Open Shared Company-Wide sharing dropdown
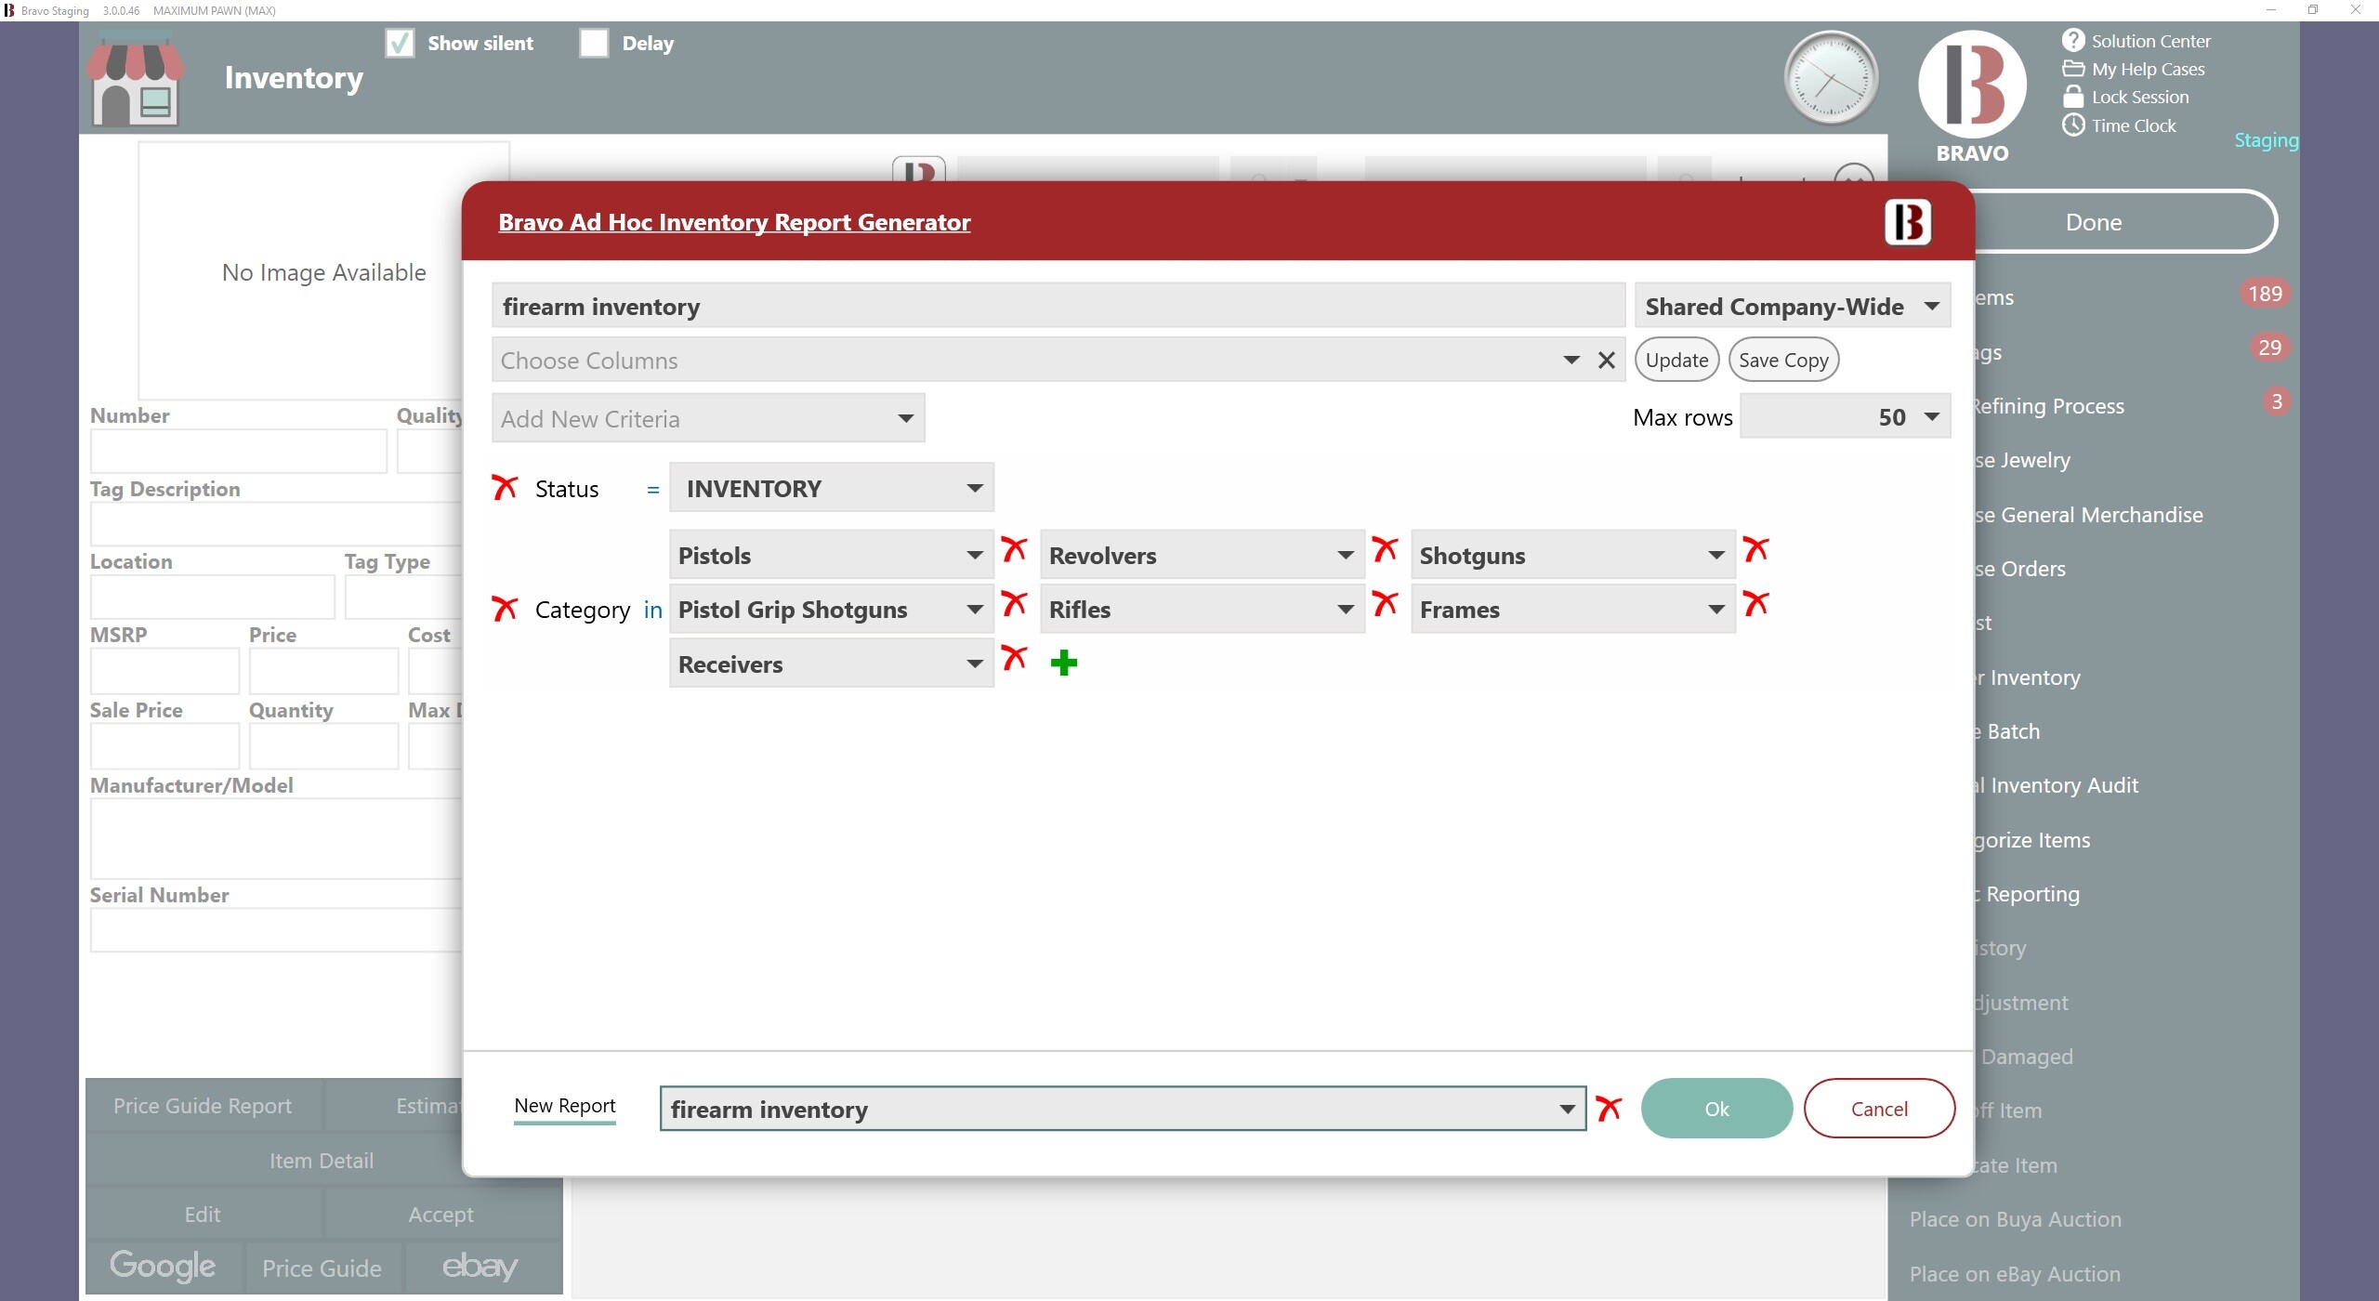2379x1301 pixels. pos(1792,306)
